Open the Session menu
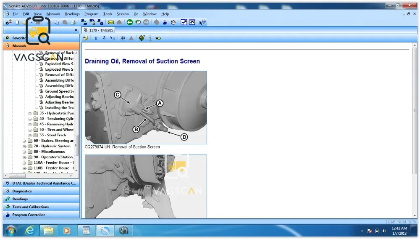The width and height of the screenshot is (420, 239). 123,14
